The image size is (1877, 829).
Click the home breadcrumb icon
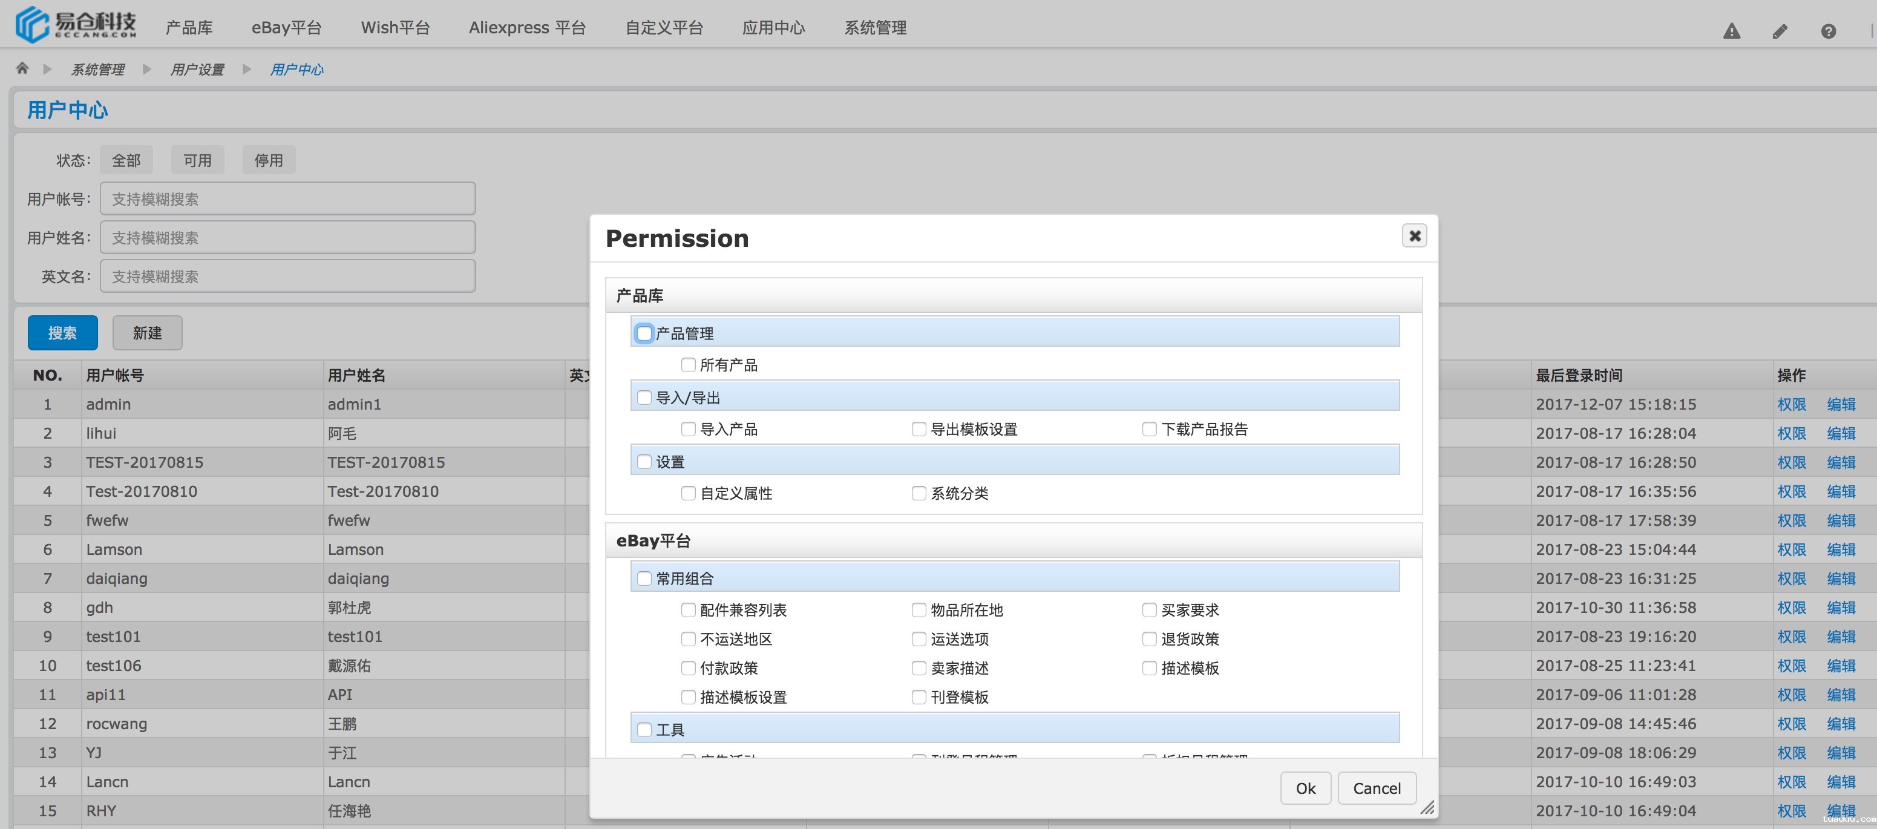point(22,68)
